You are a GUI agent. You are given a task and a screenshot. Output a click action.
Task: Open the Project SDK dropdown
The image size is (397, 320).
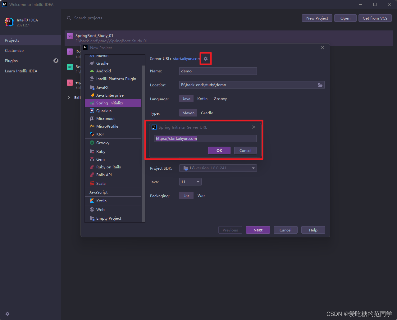point(218,168)
